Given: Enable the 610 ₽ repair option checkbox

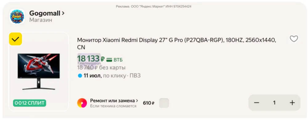Looking at the screenshot, I should (164, 103).
